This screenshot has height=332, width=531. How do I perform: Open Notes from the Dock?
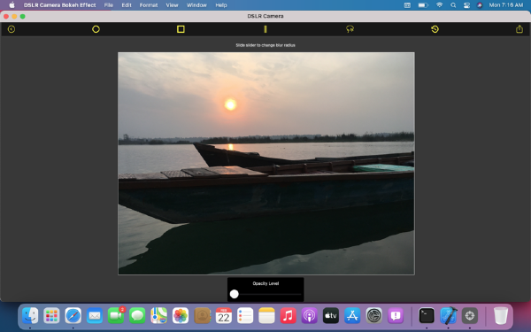point(266,316)
